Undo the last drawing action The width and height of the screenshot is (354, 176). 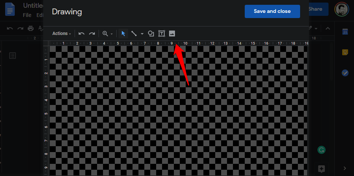click(81, 34)
